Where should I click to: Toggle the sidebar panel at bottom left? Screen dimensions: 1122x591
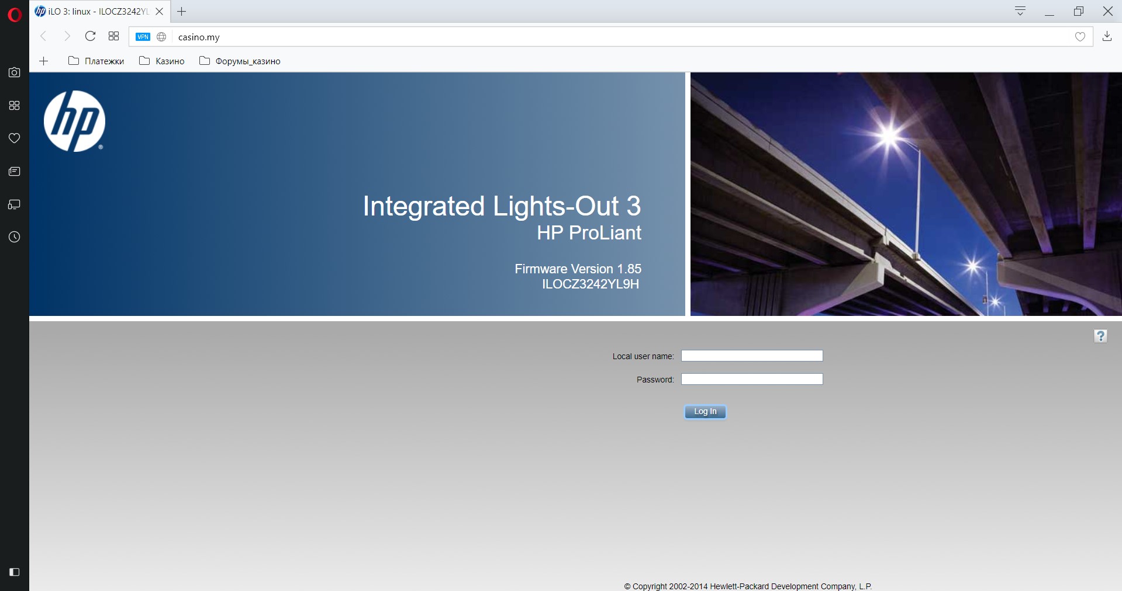[15, 572]
